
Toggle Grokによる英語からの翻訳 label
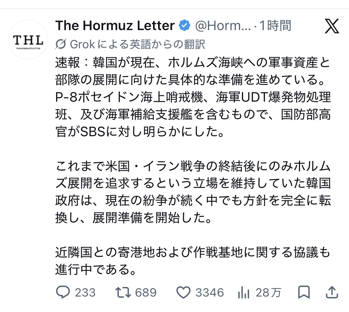pyautogui.click(x=138, y=44)
